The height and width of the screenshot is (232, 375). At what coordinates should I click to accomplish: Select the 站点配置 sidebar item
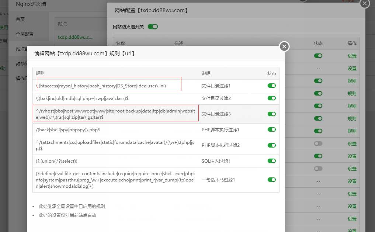point(21,49)
